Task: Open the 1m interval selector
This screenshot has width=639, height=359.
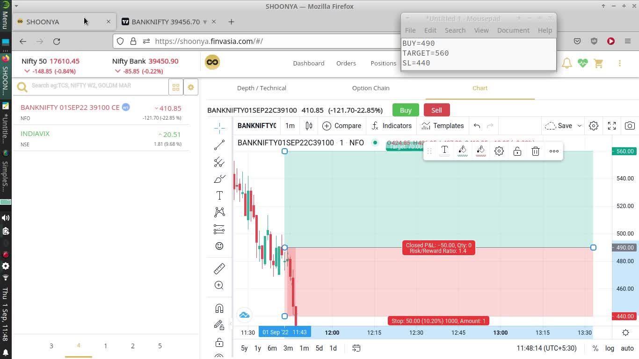Action: point(290,126)
